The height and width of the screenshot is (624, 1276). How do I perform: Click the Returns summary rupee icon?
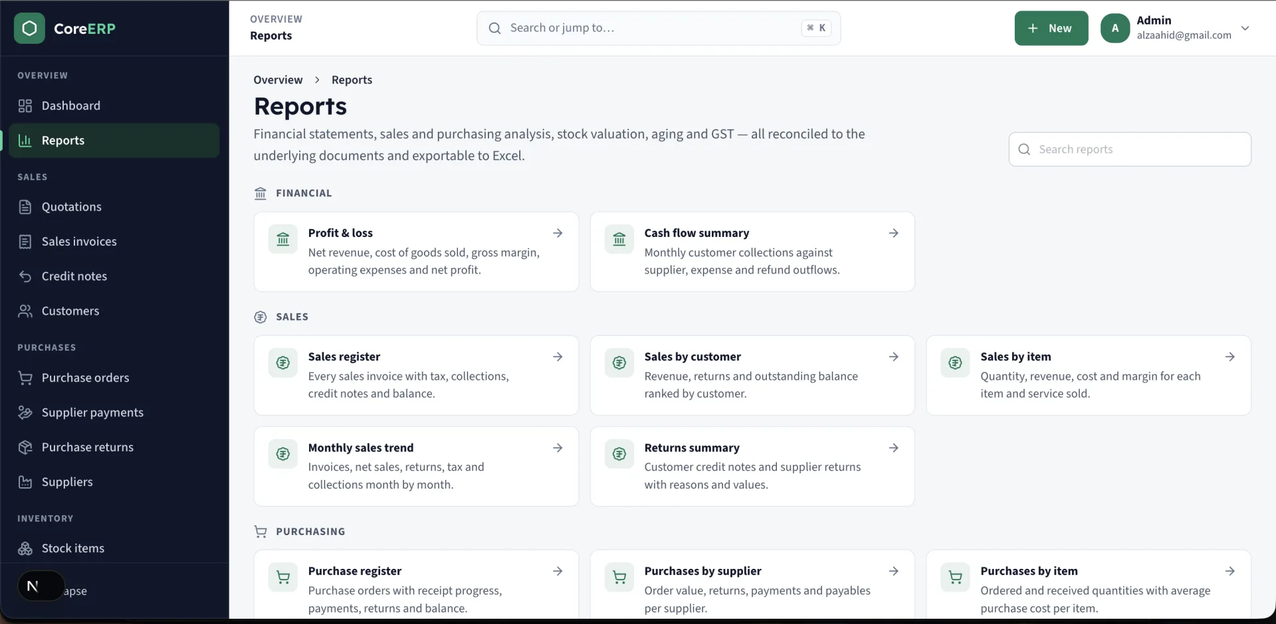point(619,454)
